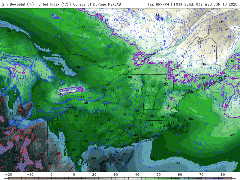Click the dewpoint value '33' on the map

pyautogui.click(x=199, y=42)
